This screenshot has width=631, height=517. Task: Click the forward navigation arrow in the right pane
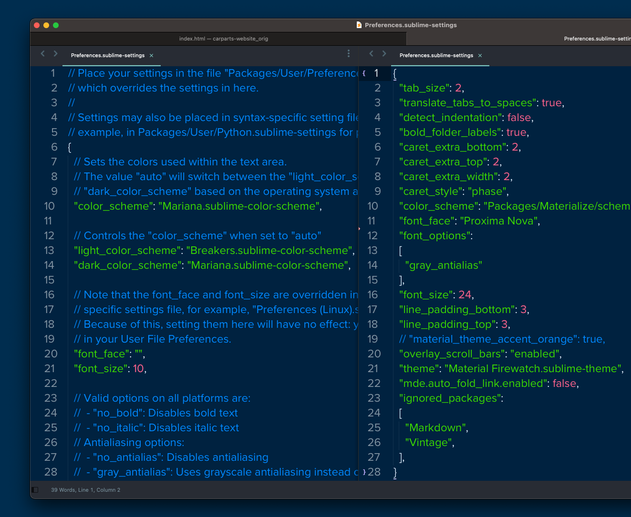(384, 54)
